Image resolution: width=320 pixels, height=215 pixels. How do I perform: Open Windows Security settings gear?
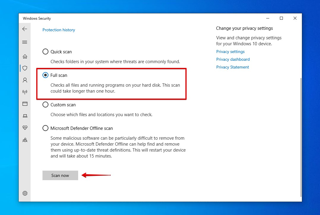point(25,193)
